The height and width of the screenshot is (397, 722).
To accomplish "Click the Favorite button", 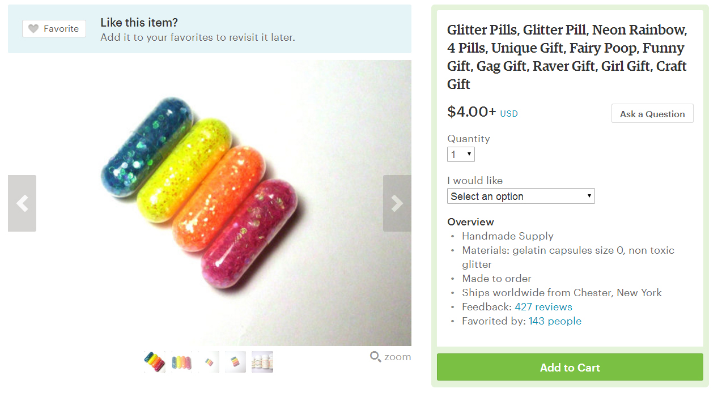I will click(x=53, y=28).
